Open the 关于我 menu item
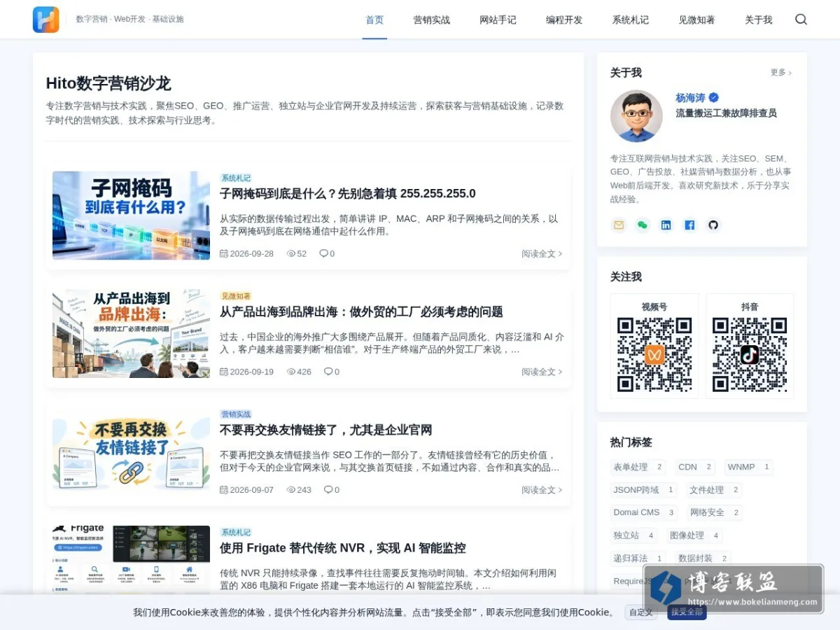This screenshot has width=840, height=630. [x=758, y=20]
